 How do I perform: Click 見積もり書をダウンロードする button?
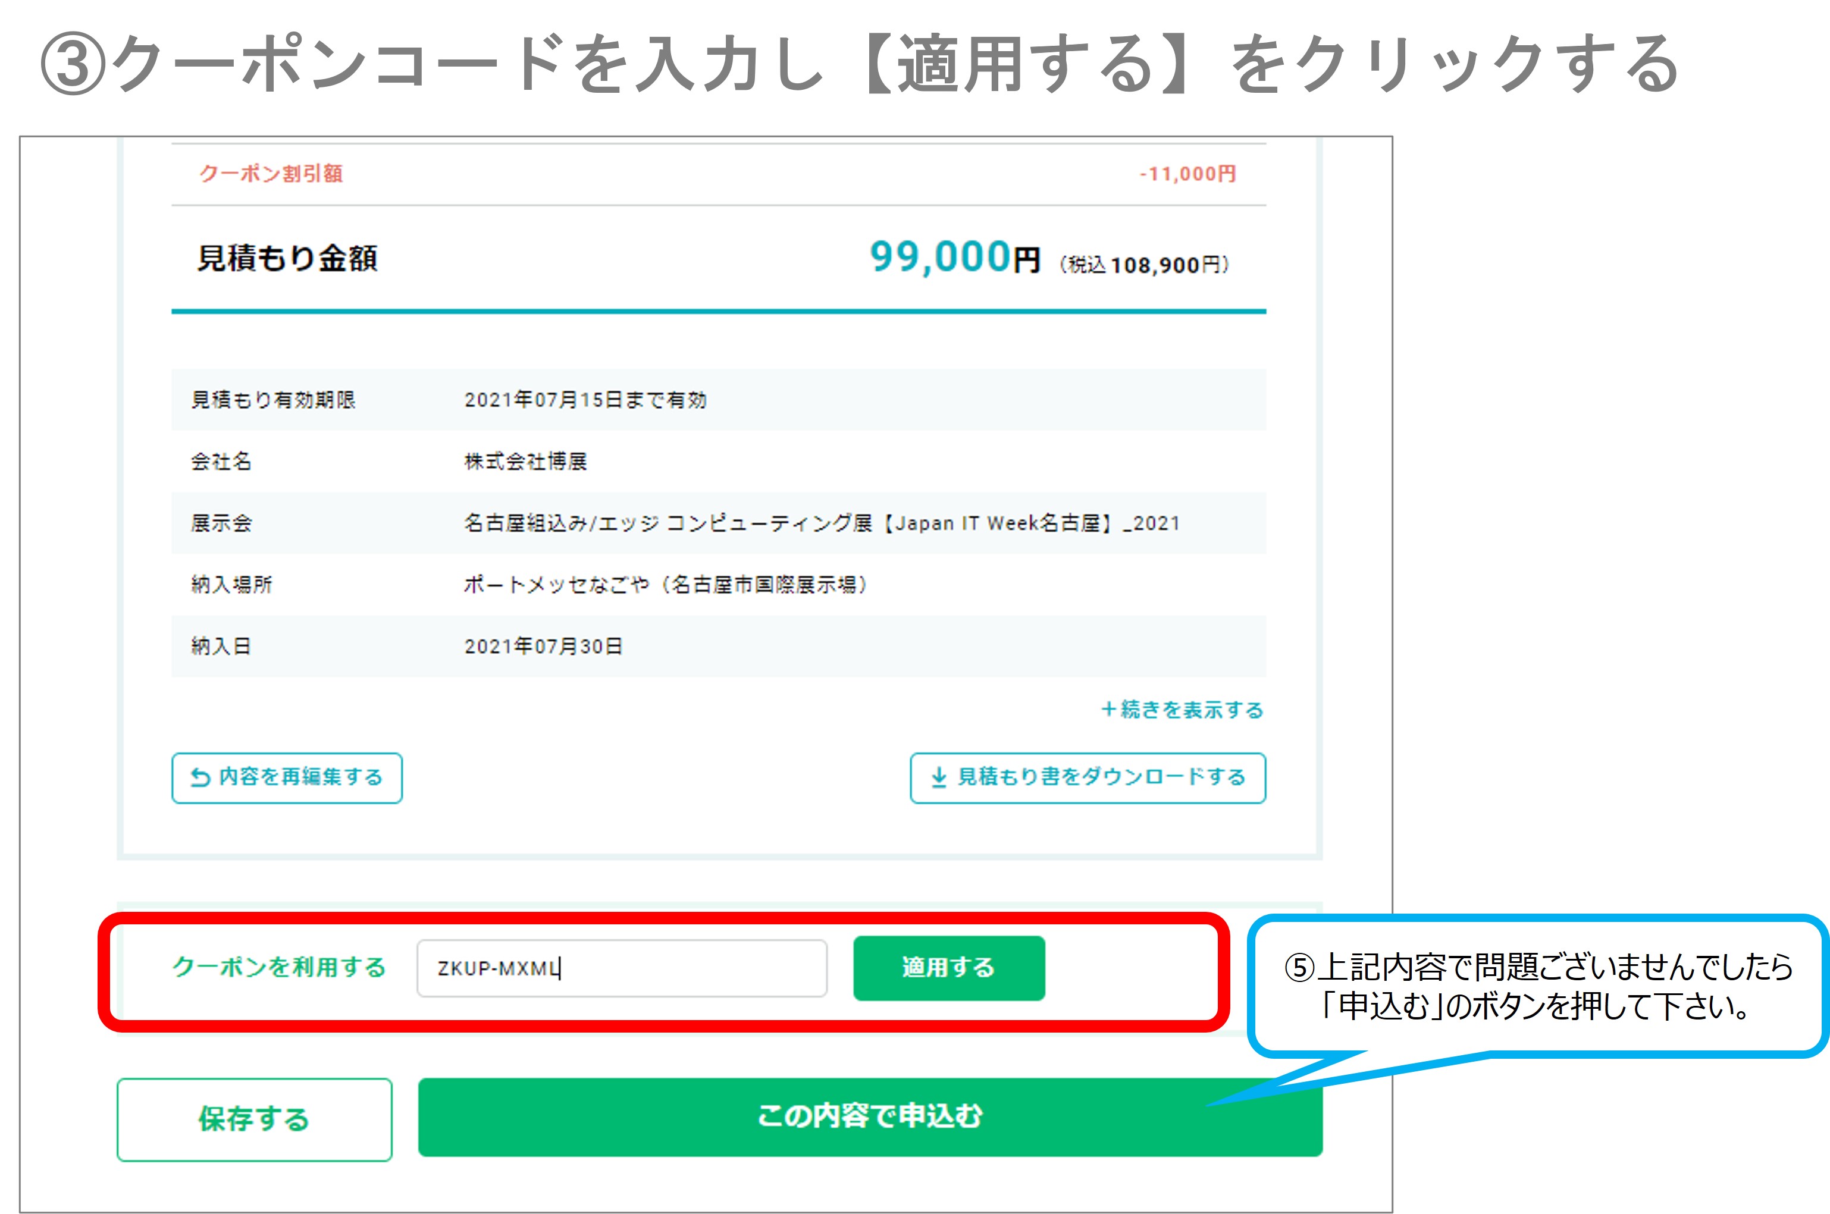pos(1088,777)
